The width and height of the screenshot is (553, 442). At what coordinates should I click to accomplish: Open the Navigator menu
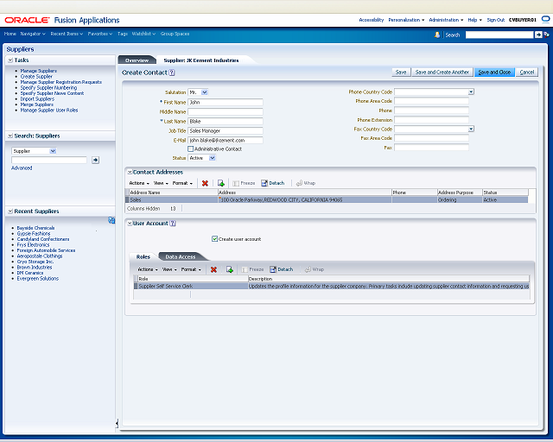click(x=33, y=34)
